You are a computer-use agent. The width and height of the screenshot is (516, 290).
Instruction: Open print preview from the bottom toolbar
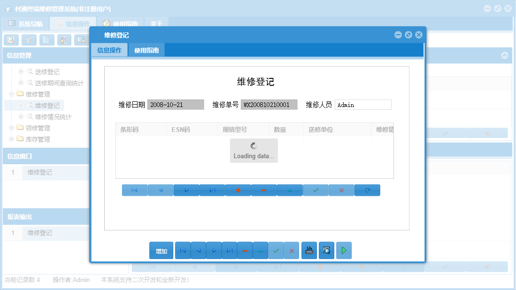pyautogui.click(x=326, y=250)
